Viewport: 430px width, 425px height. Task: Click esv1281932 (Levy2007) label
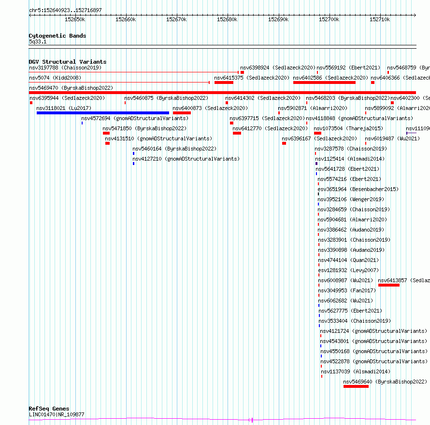[348, 270]
